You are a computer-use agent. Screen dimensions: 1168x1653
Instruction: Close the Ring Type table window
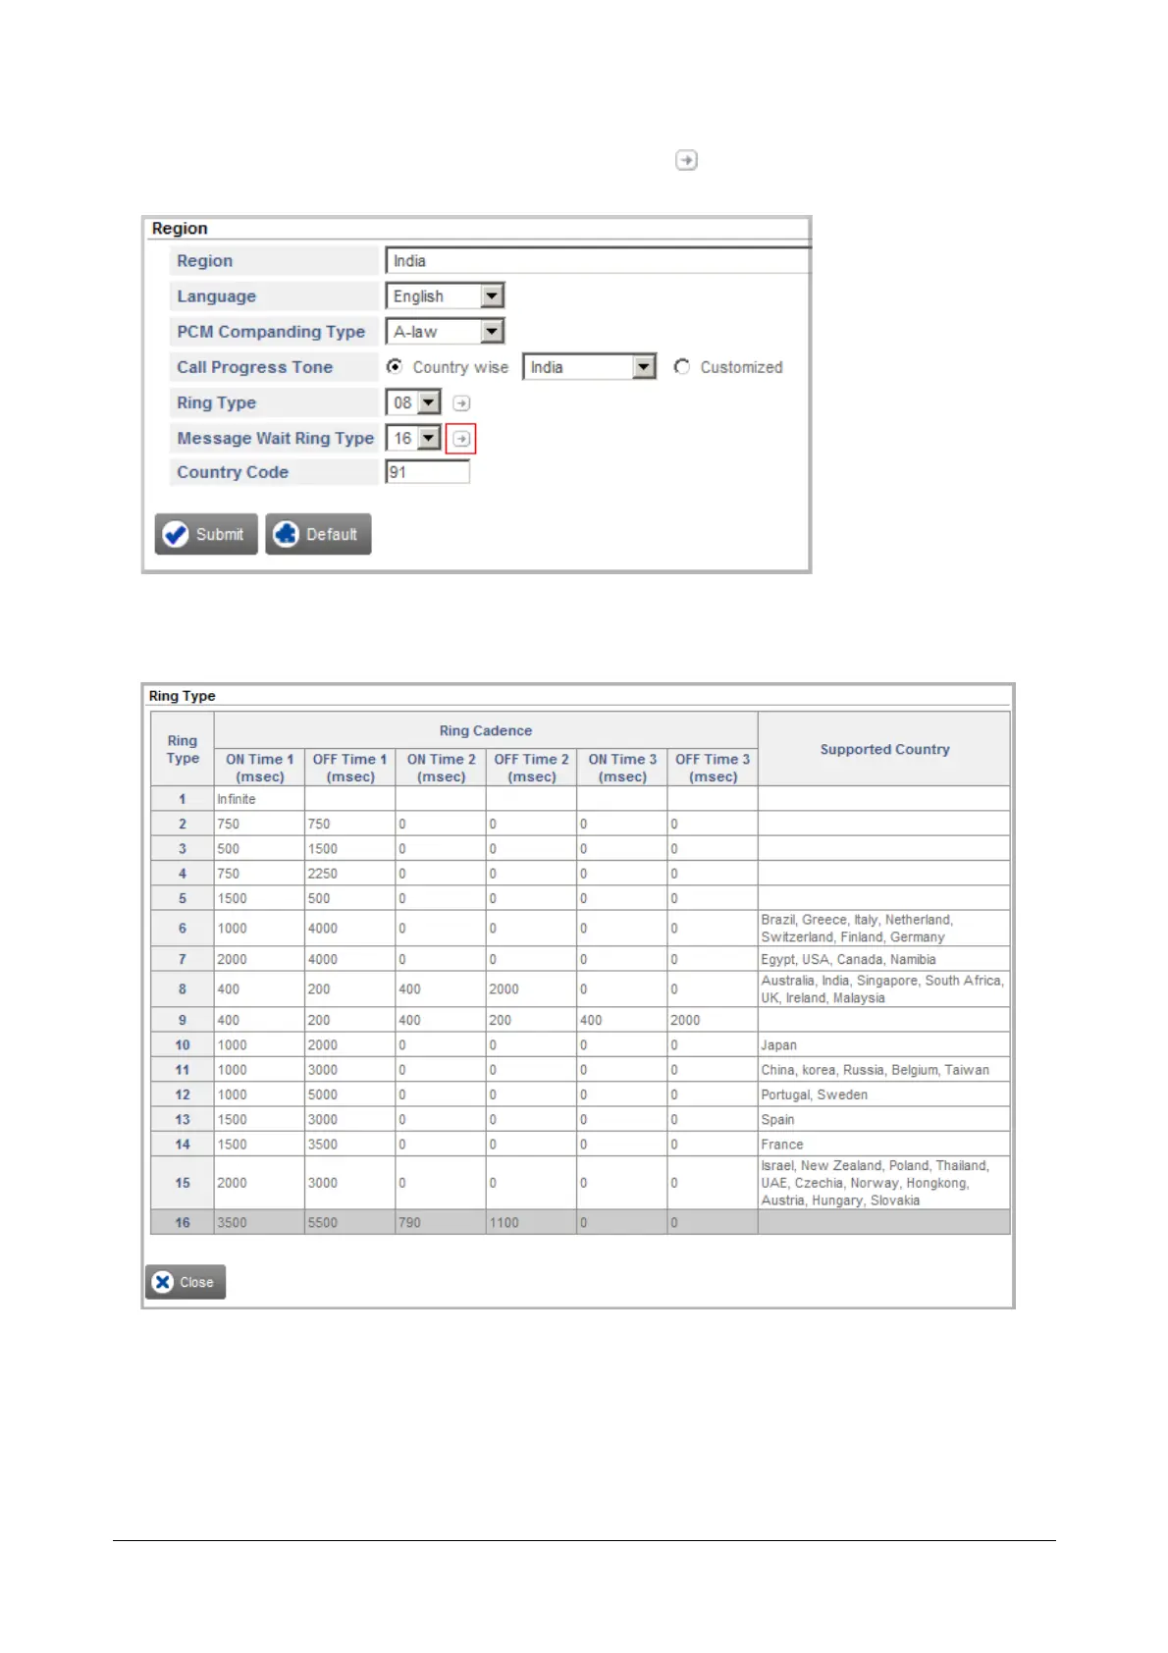click(x=186, y=1282)
